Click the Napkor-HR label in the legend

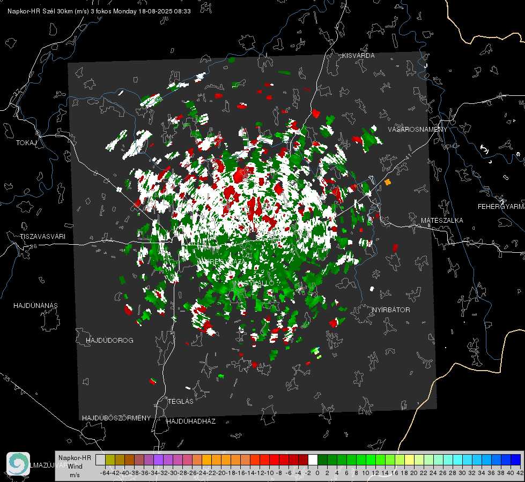click(75, 458)
